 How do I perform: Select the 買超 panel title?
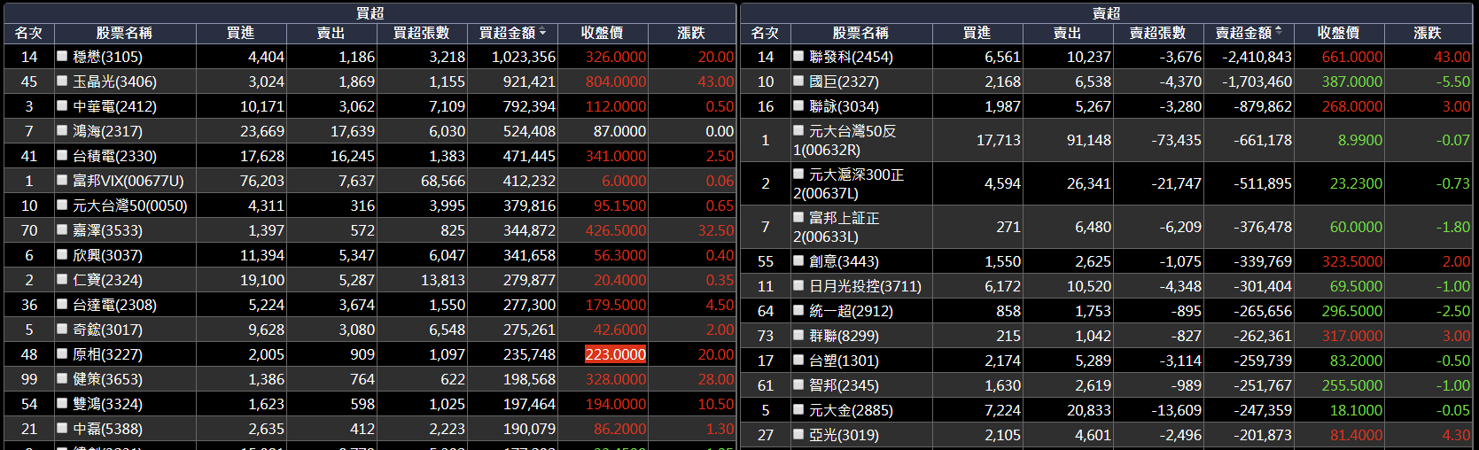pos(370,12)
